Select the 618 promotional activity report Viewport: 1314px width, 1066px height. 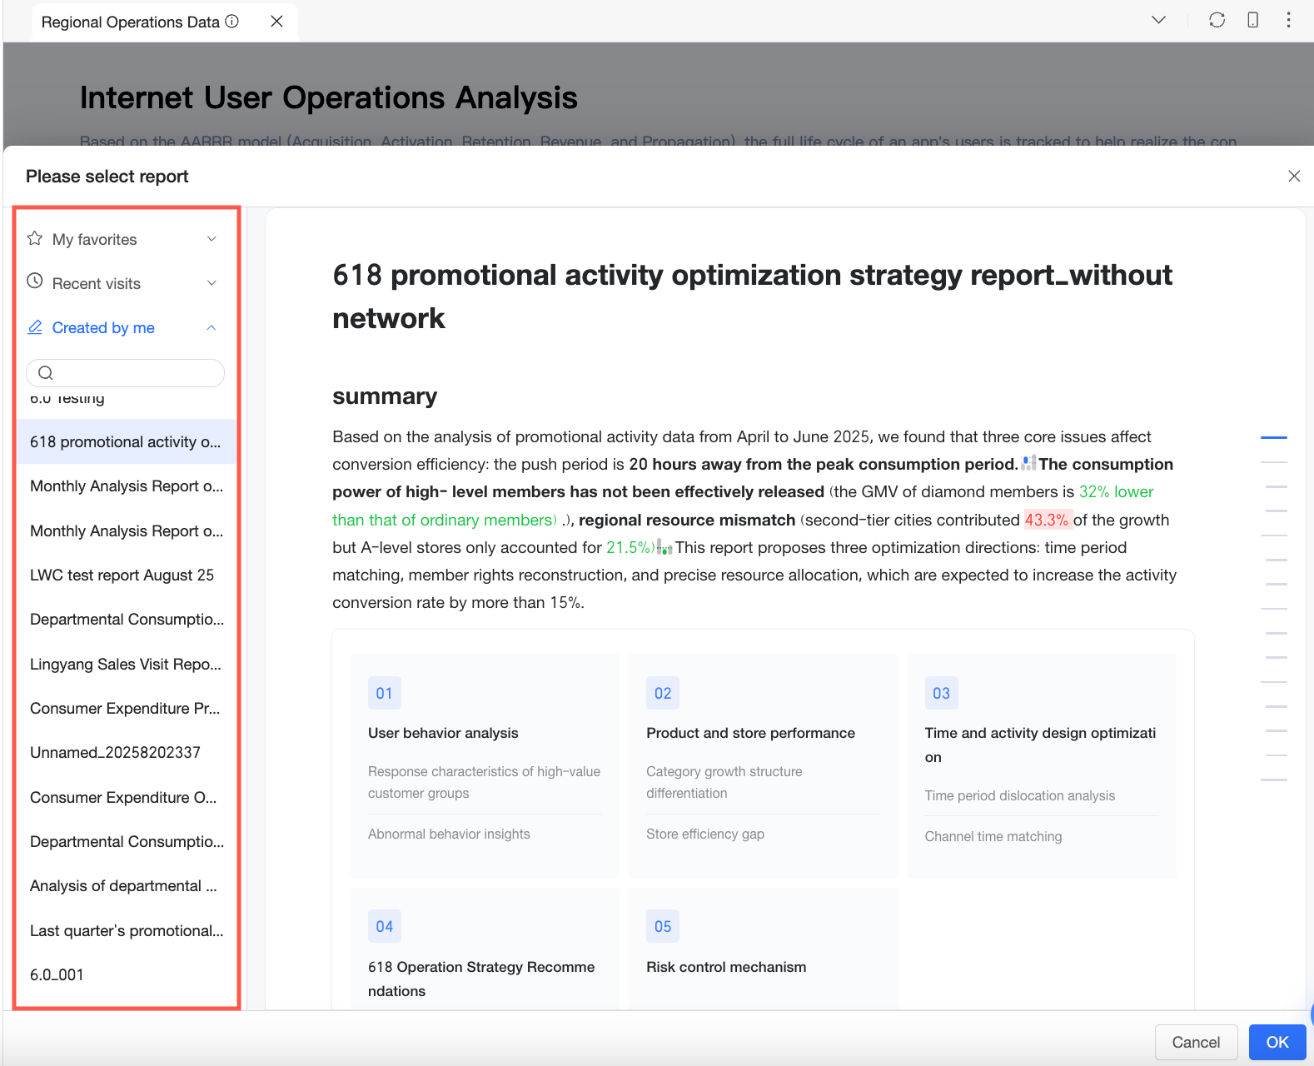click(127, 441)
